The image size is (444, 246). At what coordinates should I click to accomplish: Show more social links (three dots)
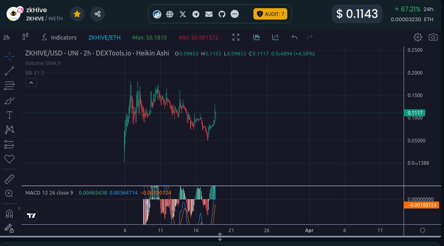coord(235,14)
